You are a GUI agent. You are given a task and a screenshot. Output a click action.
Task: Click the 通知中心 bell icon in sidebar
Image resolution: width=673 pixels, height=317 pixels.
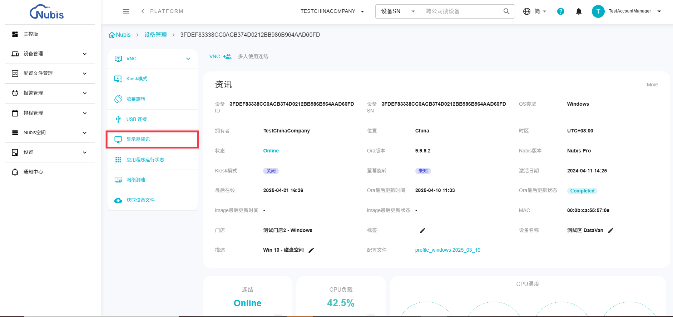[15, 172]
